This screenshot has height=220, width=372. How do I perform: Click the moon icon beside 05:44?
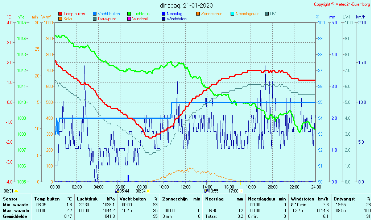pyautogui.click(x=117, y=191)
